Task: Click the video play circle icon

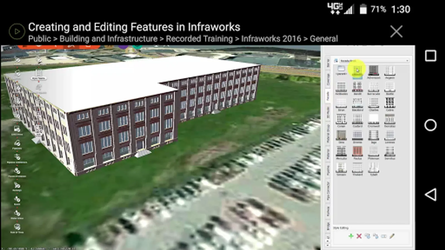Action: (x=17, y=31)
